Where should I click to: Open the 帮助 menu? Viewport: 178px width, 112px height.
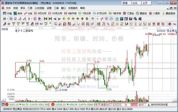[82, 8]
